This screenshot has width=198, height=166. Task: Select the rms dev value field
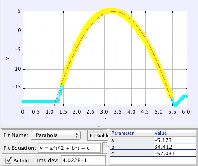(x=83, y=160)
